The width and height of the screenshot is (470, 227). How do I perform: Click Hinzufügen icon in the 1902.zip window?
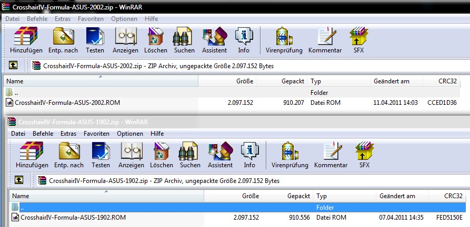click(32, 150)
